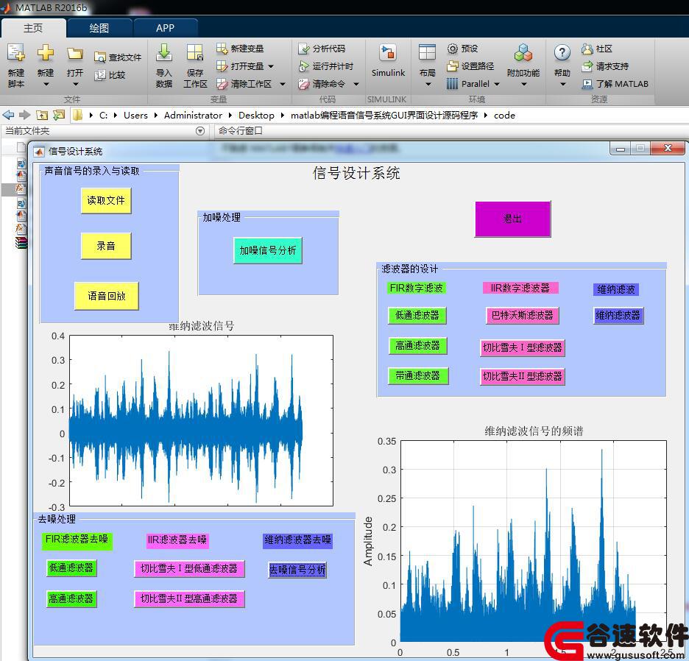689x661 pixels.
Task: Click the Run and Time (运行并计时) icon
Action: tap(303, 66)
